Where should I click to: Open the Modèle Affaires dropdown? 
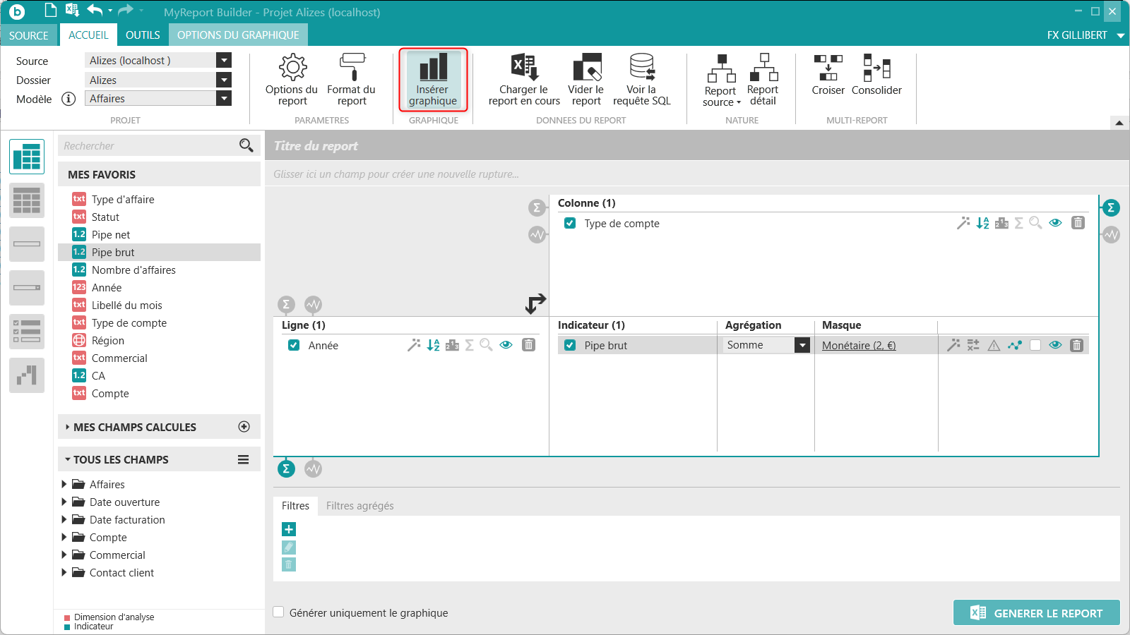click(224, 99)
